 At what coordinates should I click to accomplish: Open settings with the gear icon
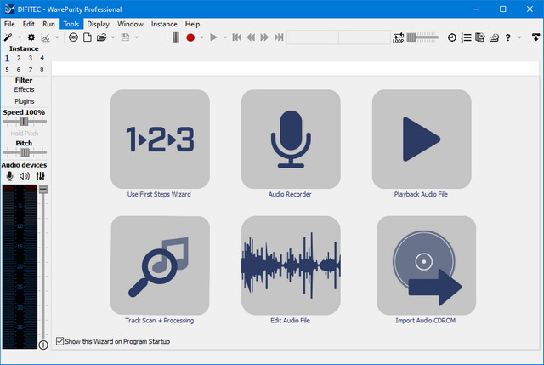(x=31, y=37)
